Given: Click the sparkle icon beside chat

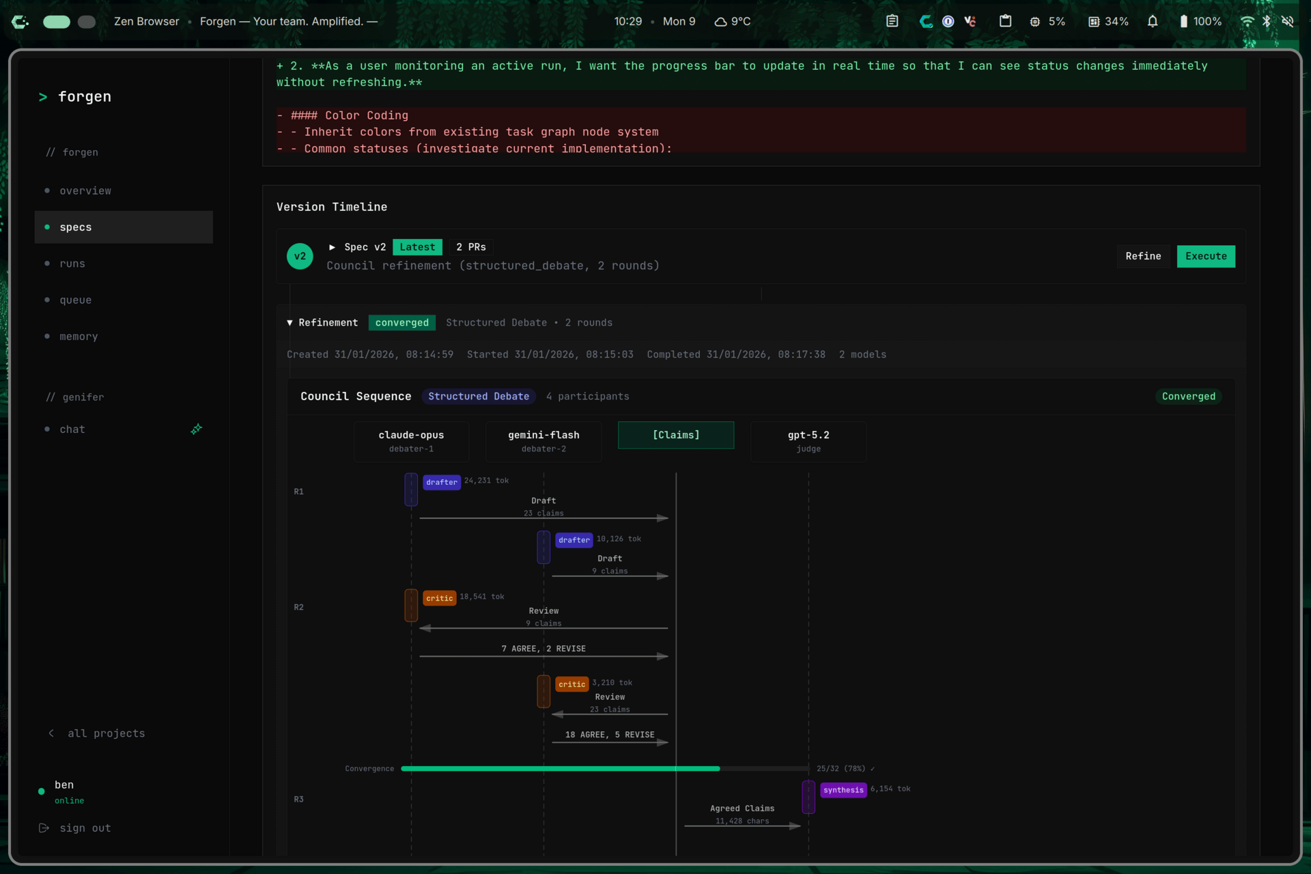Looking at the screenshot, I should [x=196, y=429].
